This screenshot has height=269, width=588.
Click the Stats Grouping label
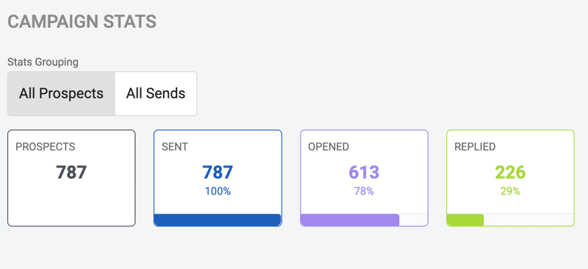[43, 62]
